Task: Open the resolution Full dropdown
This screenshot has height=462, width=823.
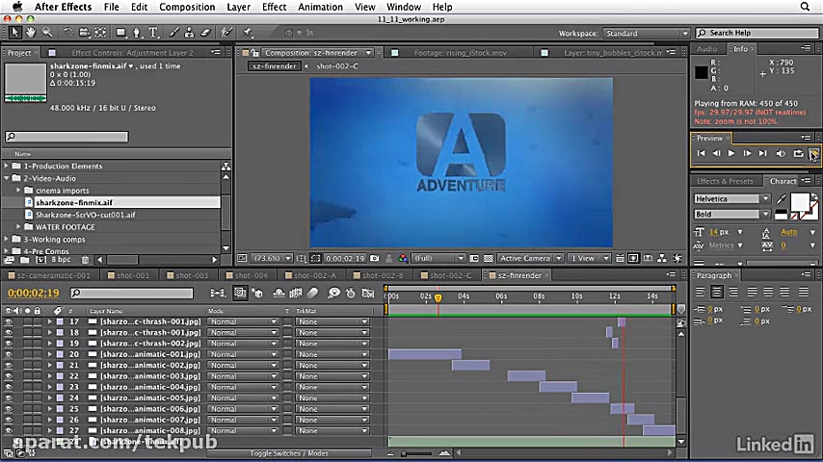Action: [x=438, y=258]
